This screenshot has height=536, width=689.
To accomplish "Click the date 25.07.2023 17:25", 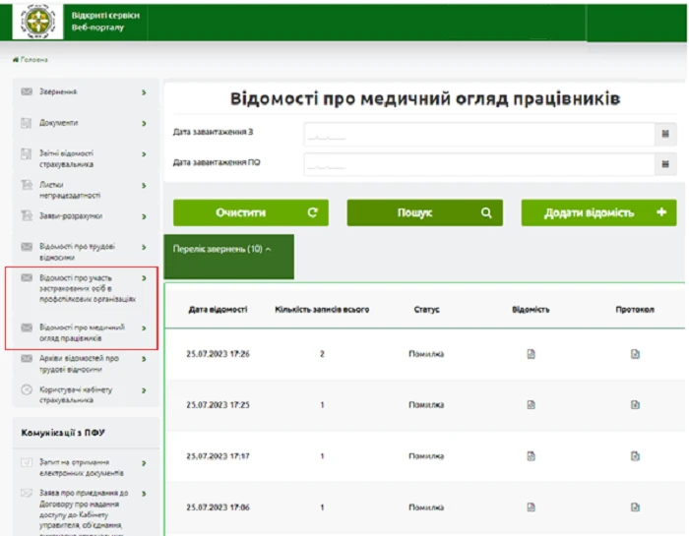I will point(218,405).
